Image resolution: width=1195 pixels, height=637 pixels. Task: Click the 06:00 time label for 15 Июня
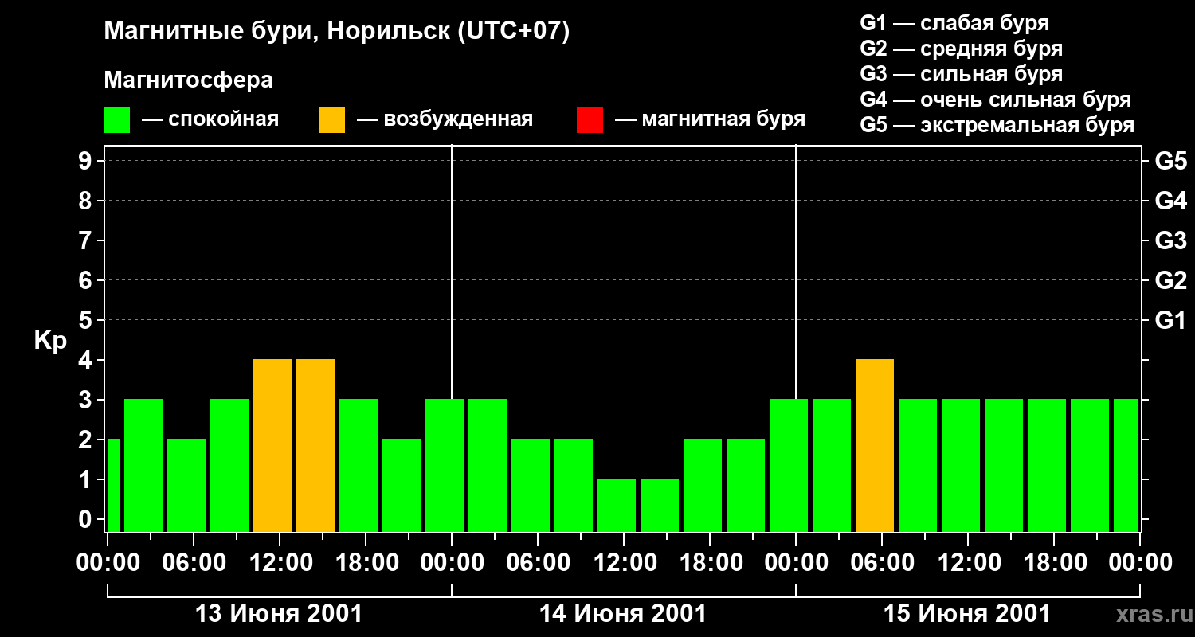point(881,563)
